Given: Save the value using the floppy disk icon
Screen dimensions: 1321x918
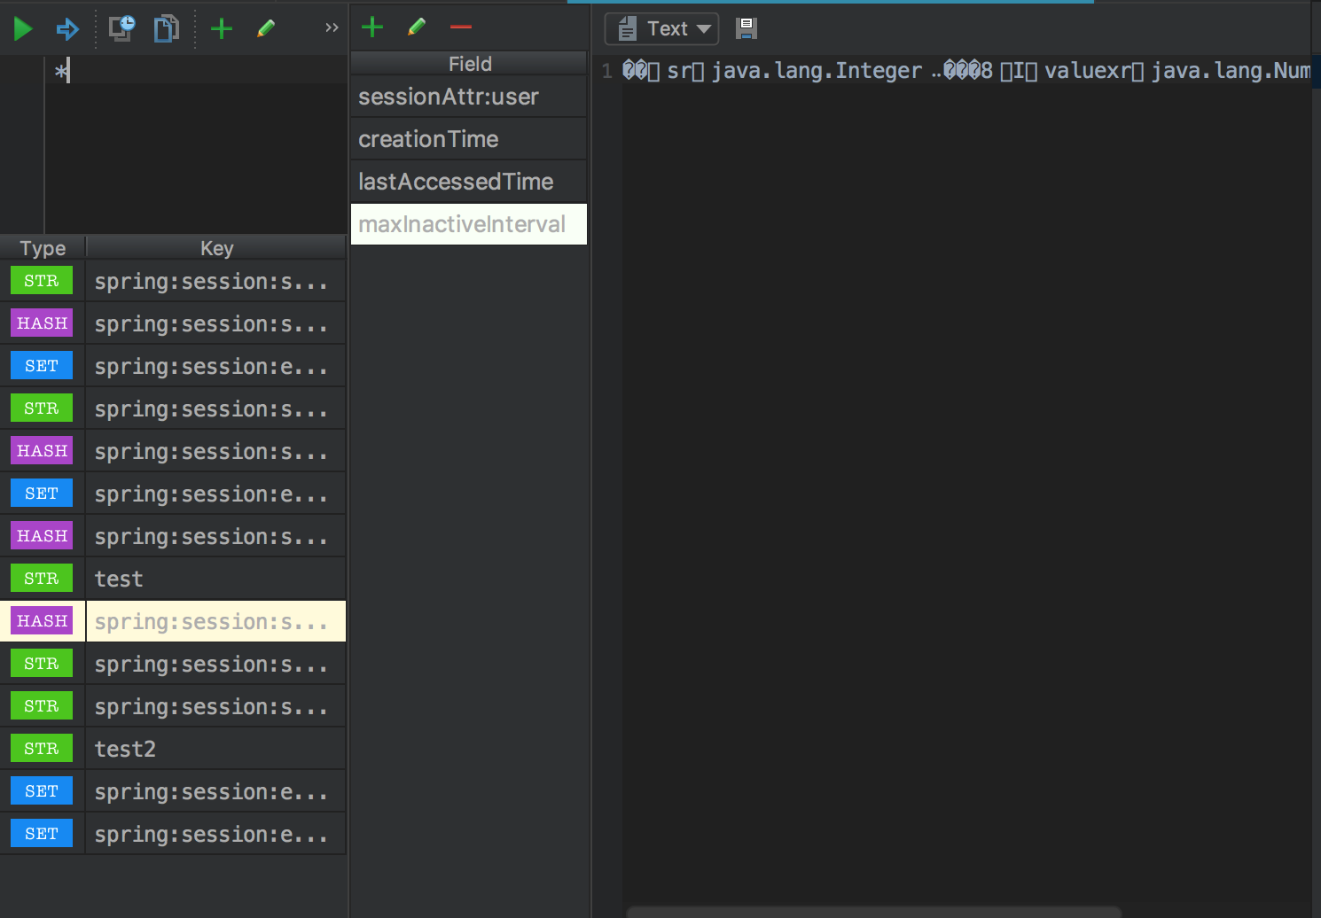Looking at the screenshot, I should [x=746, y=29].
